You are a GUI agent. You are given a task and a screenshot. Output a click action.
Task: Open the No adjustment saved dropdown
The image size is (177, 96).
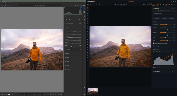click(x=164, y=13)
